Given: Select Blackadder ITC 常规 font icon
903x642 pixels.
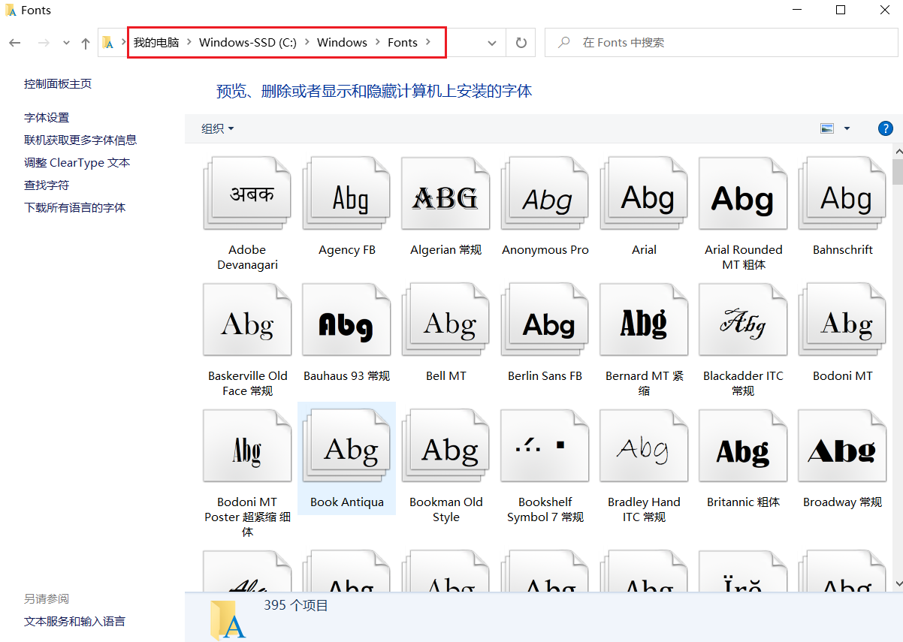Looking at the screenshot, I should point(743,320).
